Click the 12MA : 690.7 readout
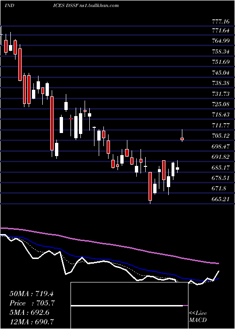Image resolution: width=235 pixels, height=329 pixels. [x=31, y=321]
